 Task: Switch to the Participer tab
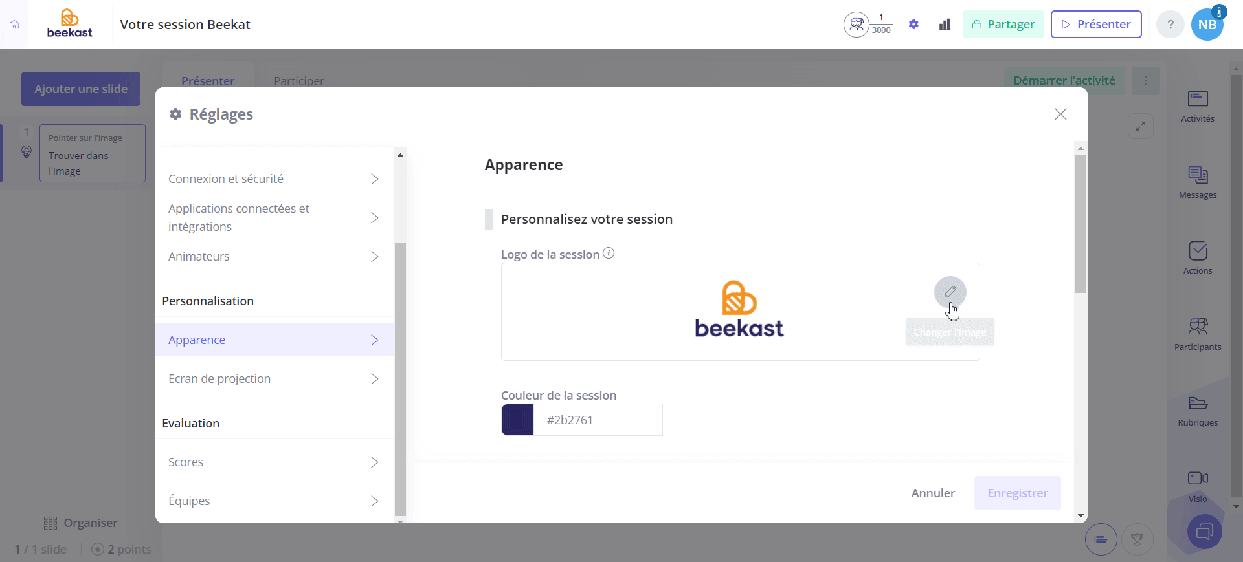click(299, 81)
